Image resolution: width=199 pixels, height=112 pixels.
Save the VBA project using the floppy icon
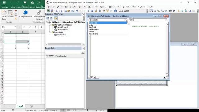tap(57, 11)
